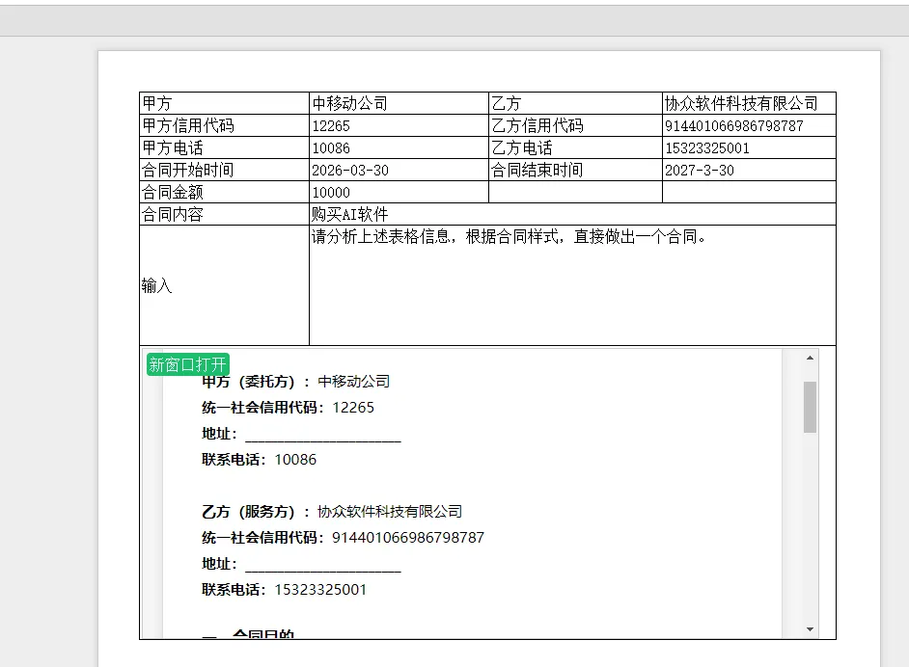
Task: Click 联系电话: 15323325001 line in preview
Action: coord(284,590)
